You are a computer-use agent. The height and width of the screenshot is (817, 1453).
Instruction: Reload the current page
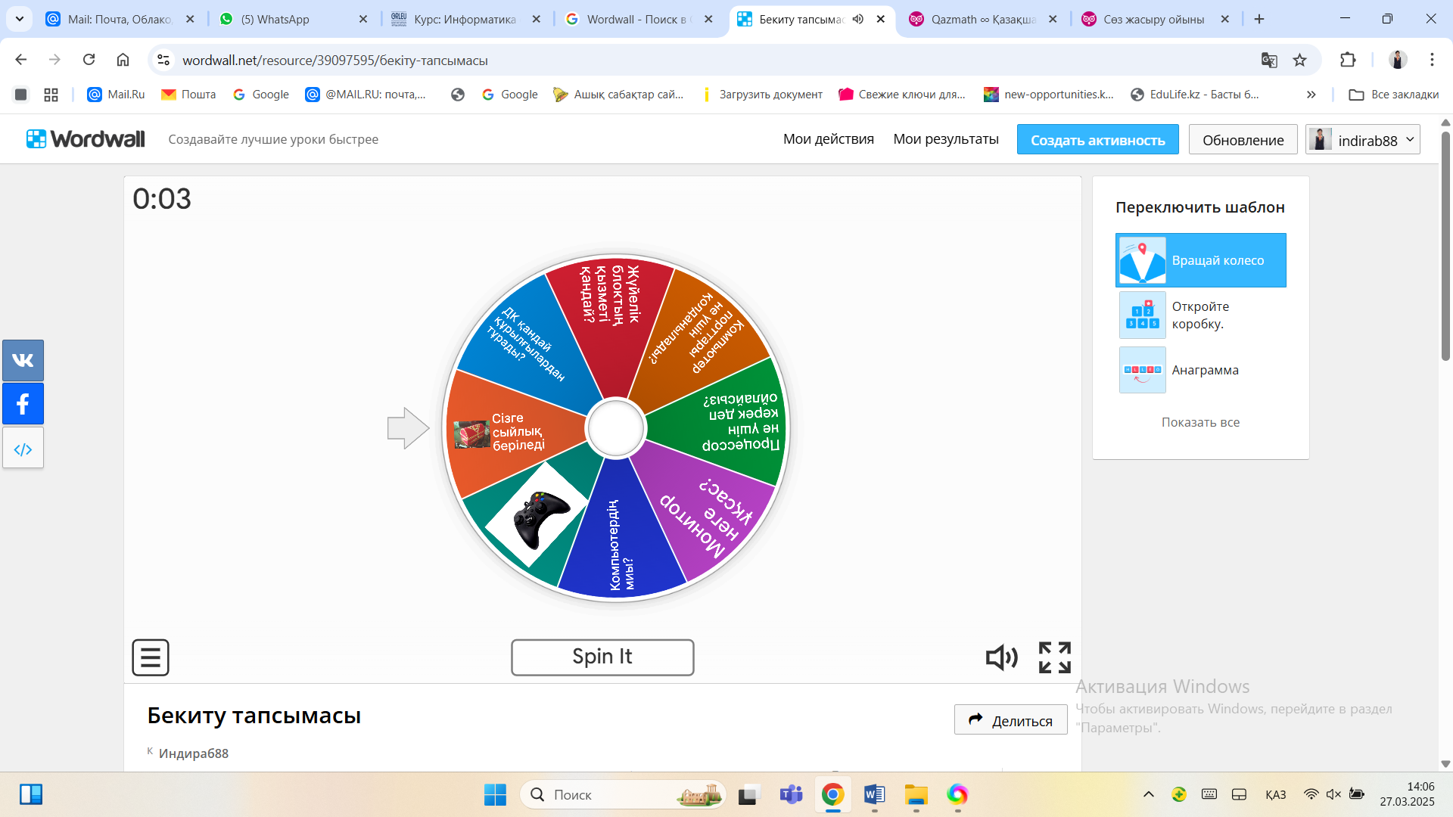pos(89,60)
